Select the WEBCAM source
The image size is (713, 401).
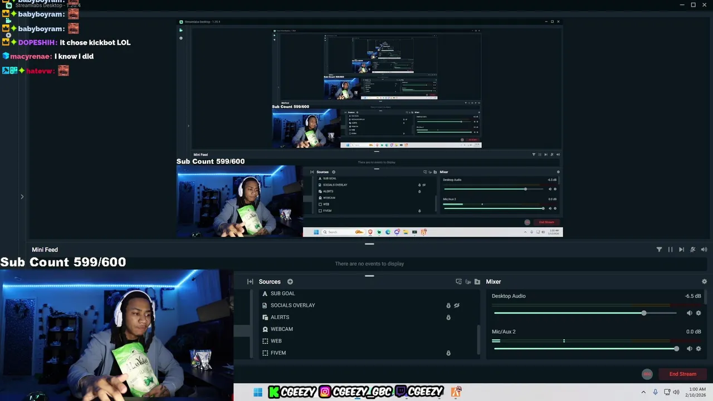[281, 329]
